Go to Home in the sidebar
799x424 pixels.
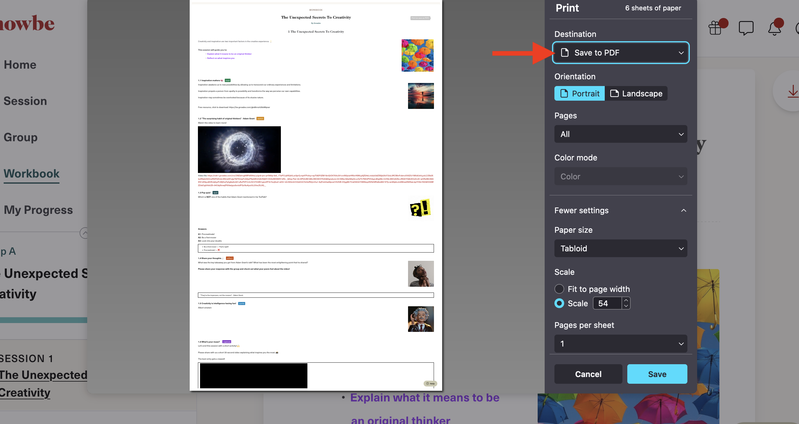(20, 64)
